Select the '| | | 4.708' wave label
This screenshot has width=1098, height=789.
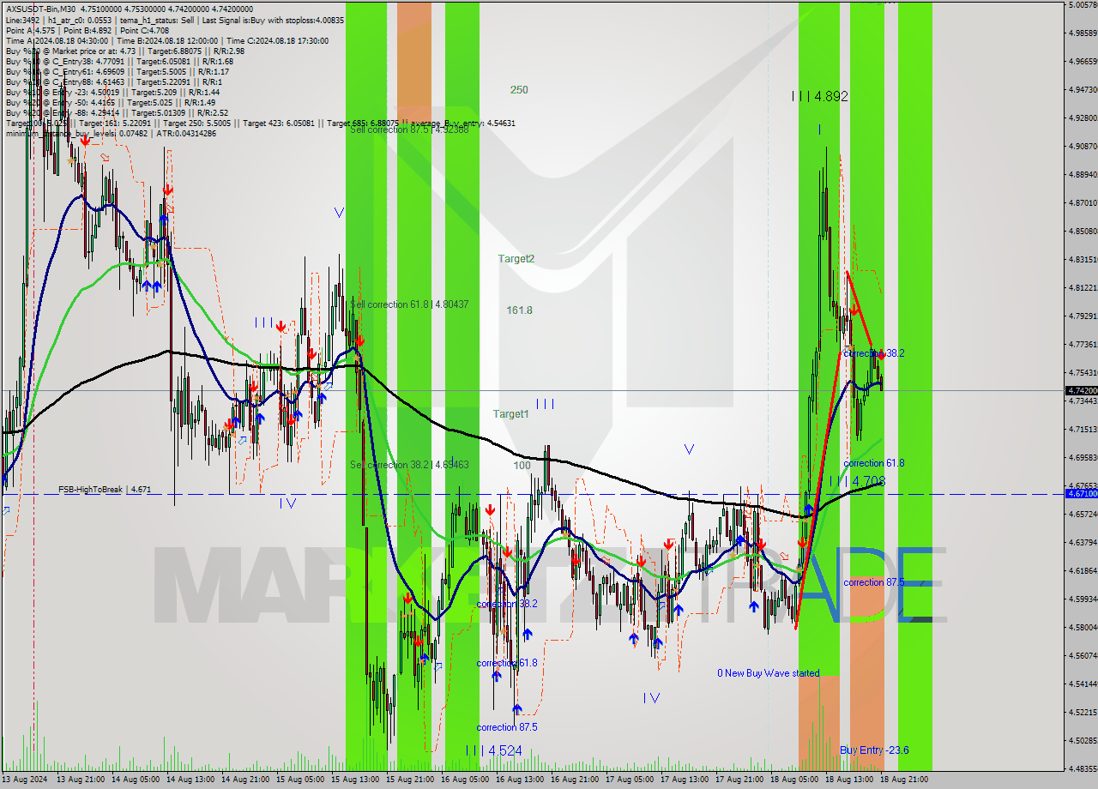click(x=857, y=481)
